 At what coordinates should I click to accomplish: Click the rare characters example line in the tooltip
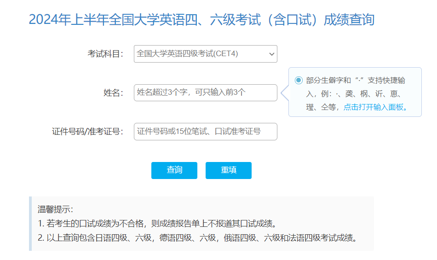tap(355, 94)
